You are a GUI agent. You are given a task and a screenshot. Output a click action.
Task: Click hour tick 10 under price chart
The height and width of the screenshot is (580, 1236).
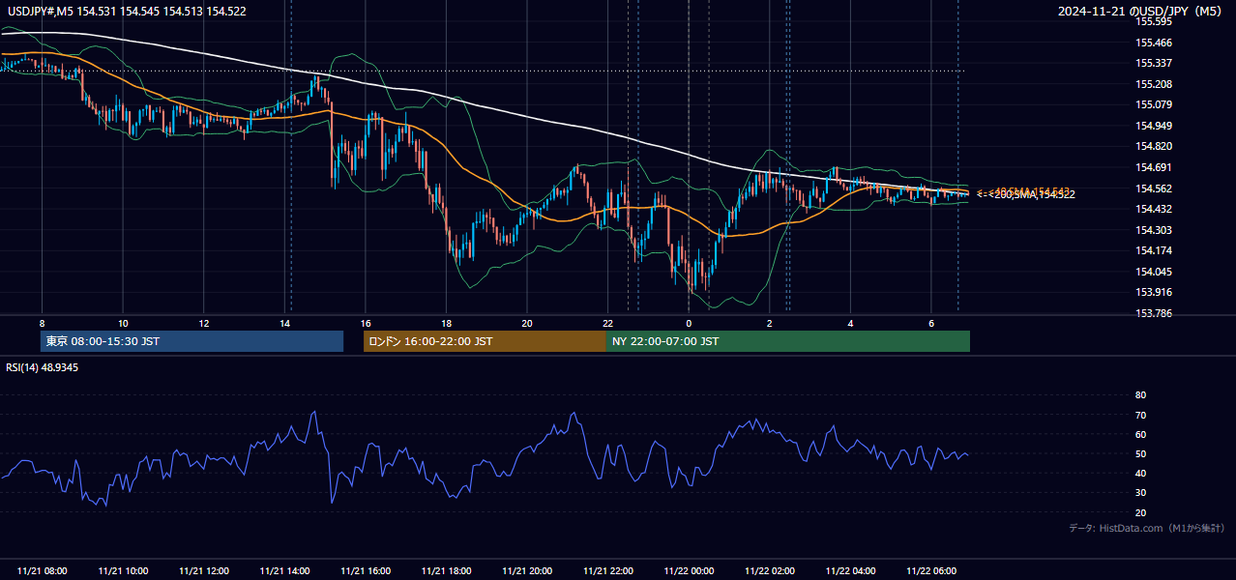pyautogui.click(x=123, y=323)
